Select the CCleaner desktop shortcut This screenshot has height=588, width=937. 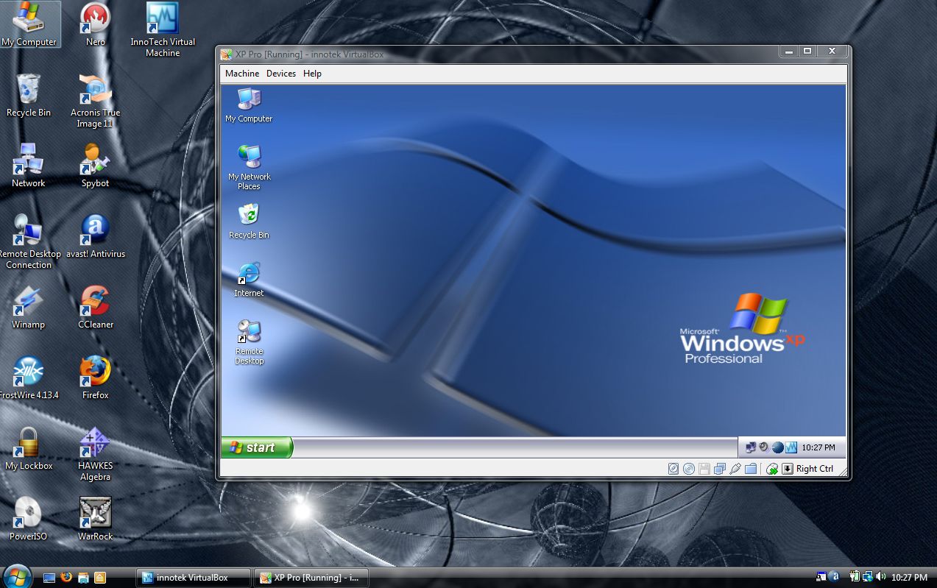click(95, 308)
